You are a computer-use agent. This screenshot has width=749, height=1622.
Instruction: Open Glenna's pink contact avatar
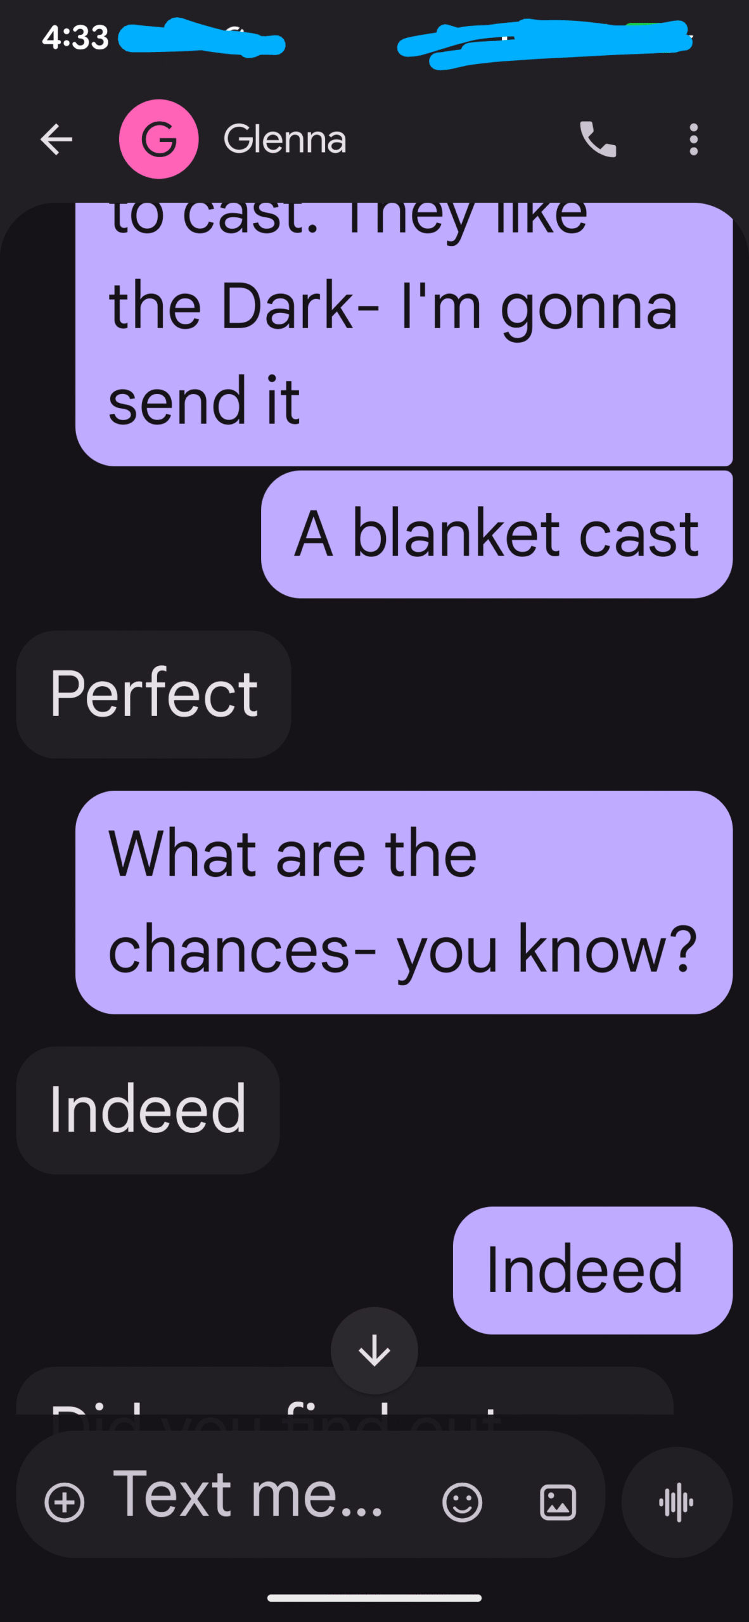158,139
